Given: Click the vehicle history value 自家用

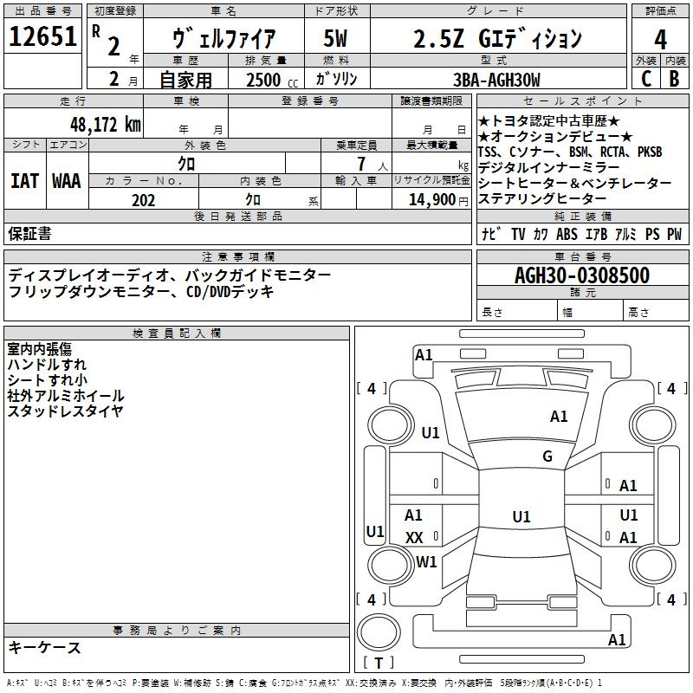Looking at the screenshot, I should (185, 80).
